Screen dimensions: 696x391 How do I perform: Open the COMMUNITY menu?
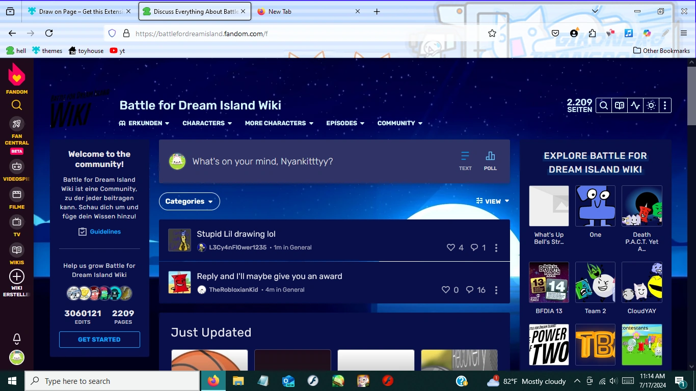(x=399, y=123)
